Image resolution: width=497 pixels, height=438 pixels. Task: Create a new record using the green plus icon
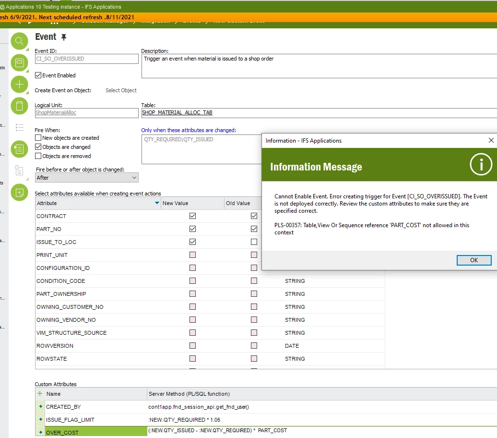pyautogui.click(x=19, y=84)
